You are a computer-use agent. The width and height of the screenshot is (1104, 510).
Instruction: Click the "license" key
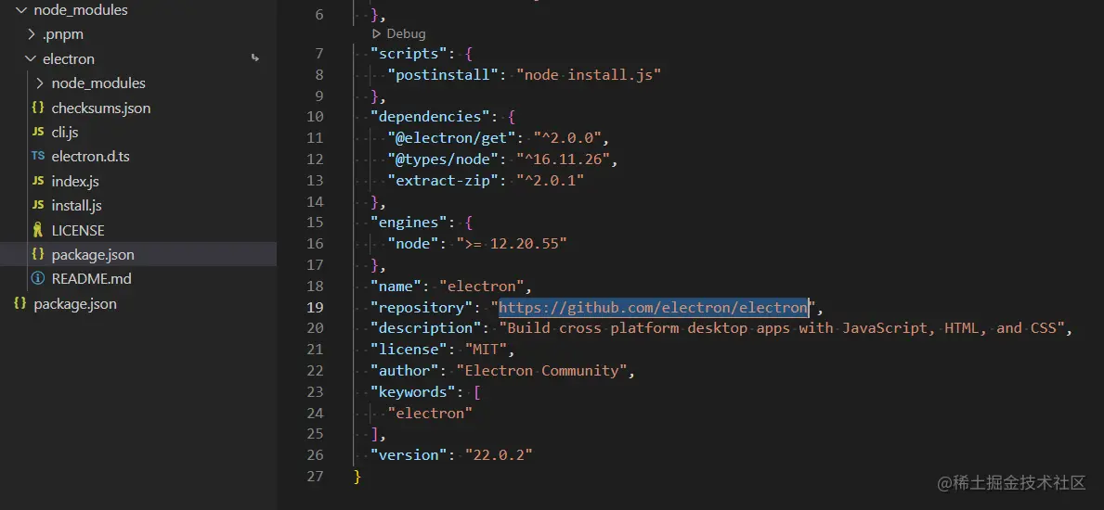(409, 350)
